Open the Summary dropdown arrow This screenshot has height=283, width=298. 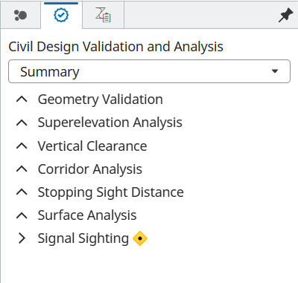275,71
